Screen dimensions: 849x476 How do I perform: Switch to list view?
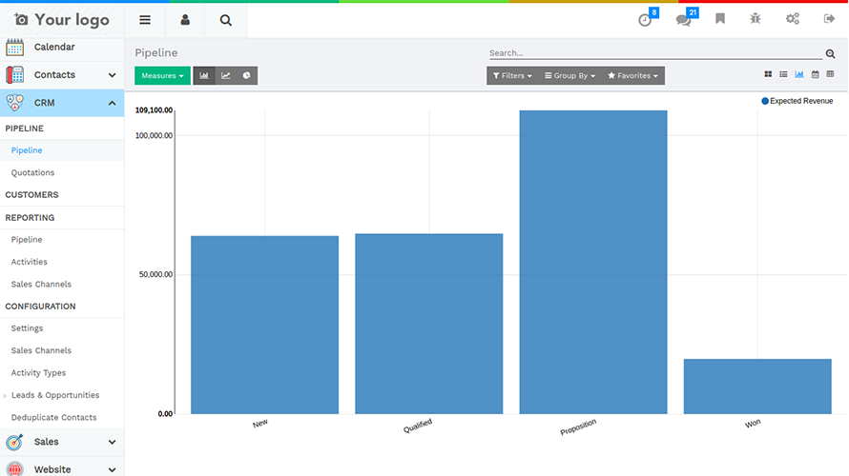tap(783, 74)
